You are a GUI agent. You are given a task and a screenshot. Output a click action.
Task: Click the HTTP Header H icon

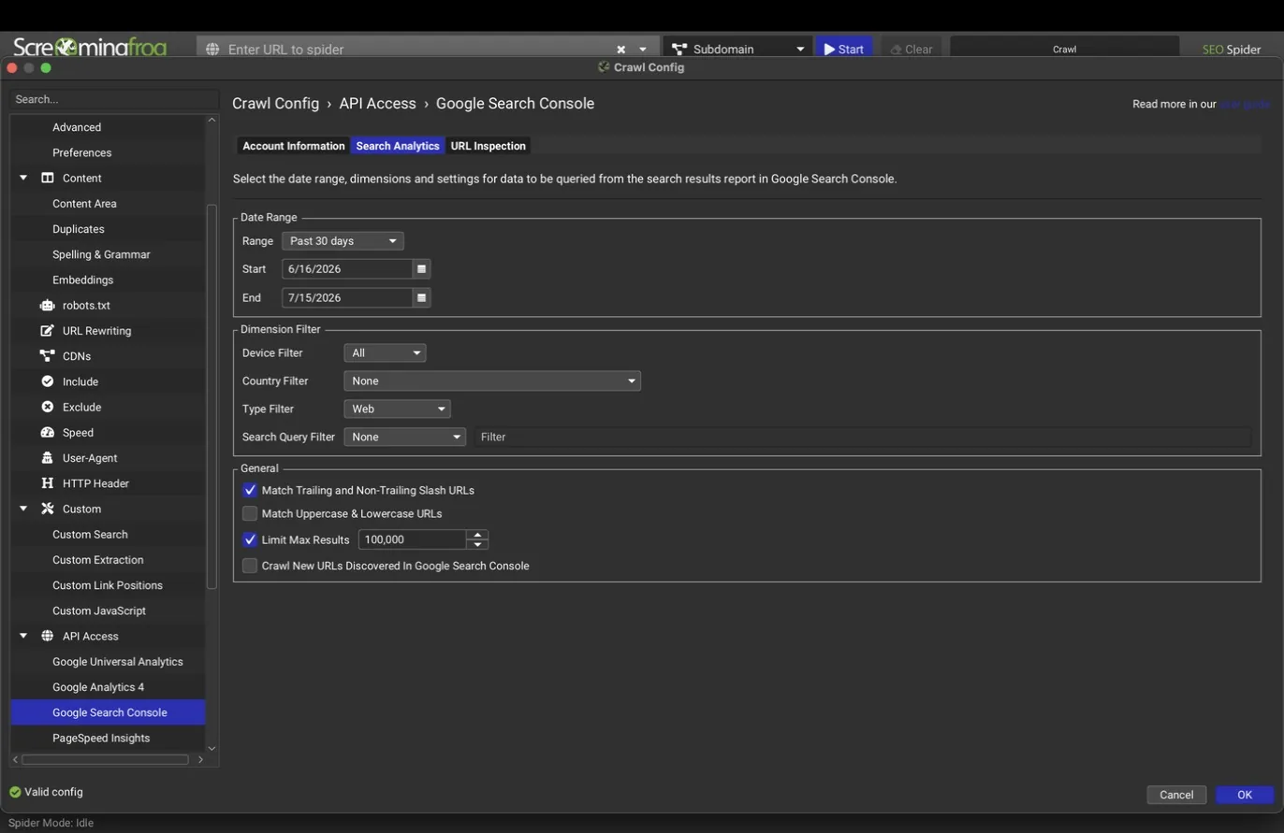click(48, 483)
